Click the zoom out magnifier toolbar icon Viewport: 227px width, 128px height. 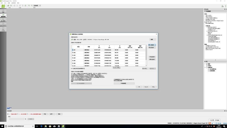pos(31,5)
